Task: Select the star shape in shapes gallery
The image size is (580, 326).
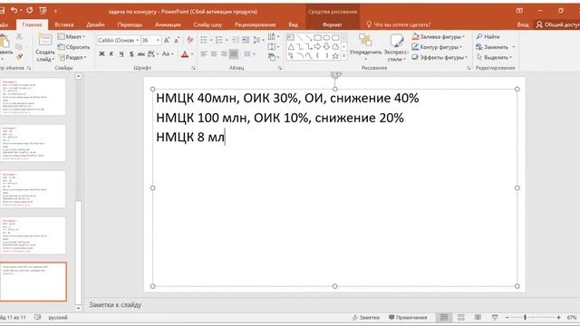Action: (335, 56)
